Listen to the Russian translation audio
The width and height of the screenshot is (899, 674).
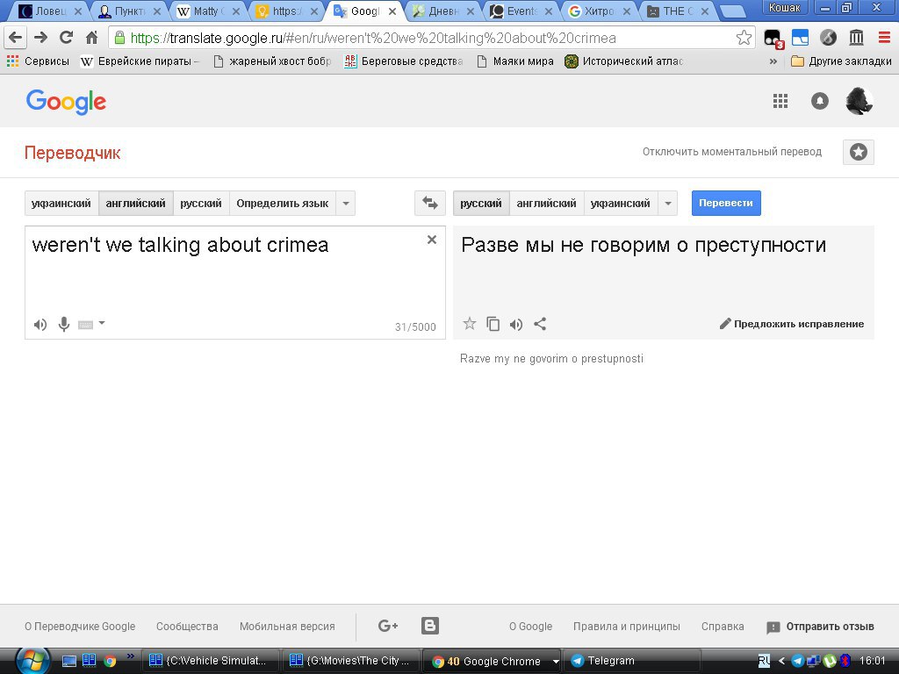(x=516, y=324)
